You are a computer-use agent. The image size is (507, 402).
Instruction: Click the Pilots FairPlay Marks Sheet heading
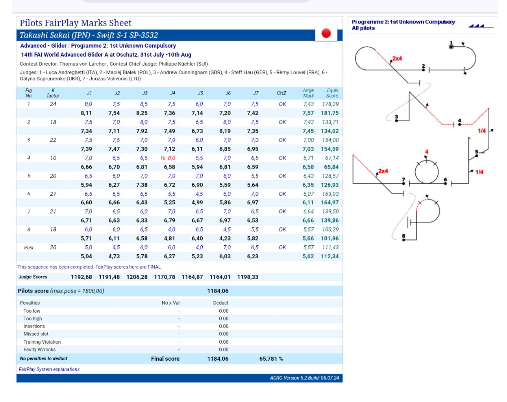point(76,23)
